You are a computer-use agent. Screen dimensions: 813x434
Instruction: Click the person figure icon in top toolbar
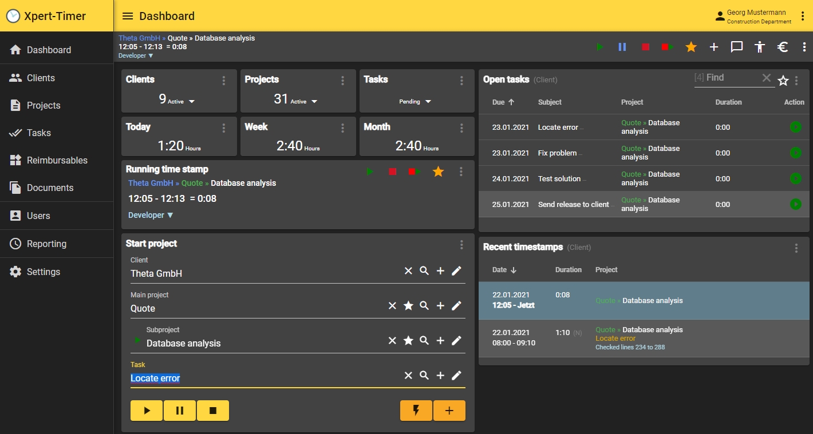(760, 47)
